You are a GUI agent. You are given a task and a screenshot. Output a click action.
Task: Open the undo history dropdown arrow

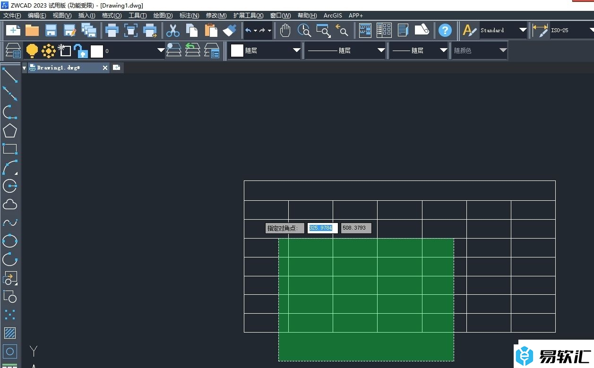[x=255, y=31]
